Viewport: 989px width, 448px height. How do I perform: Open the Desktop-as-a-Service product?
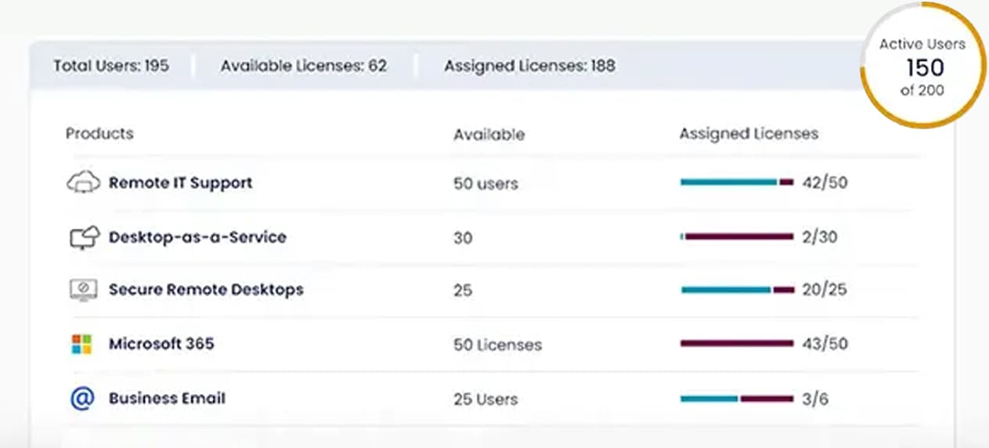[197, 237]
